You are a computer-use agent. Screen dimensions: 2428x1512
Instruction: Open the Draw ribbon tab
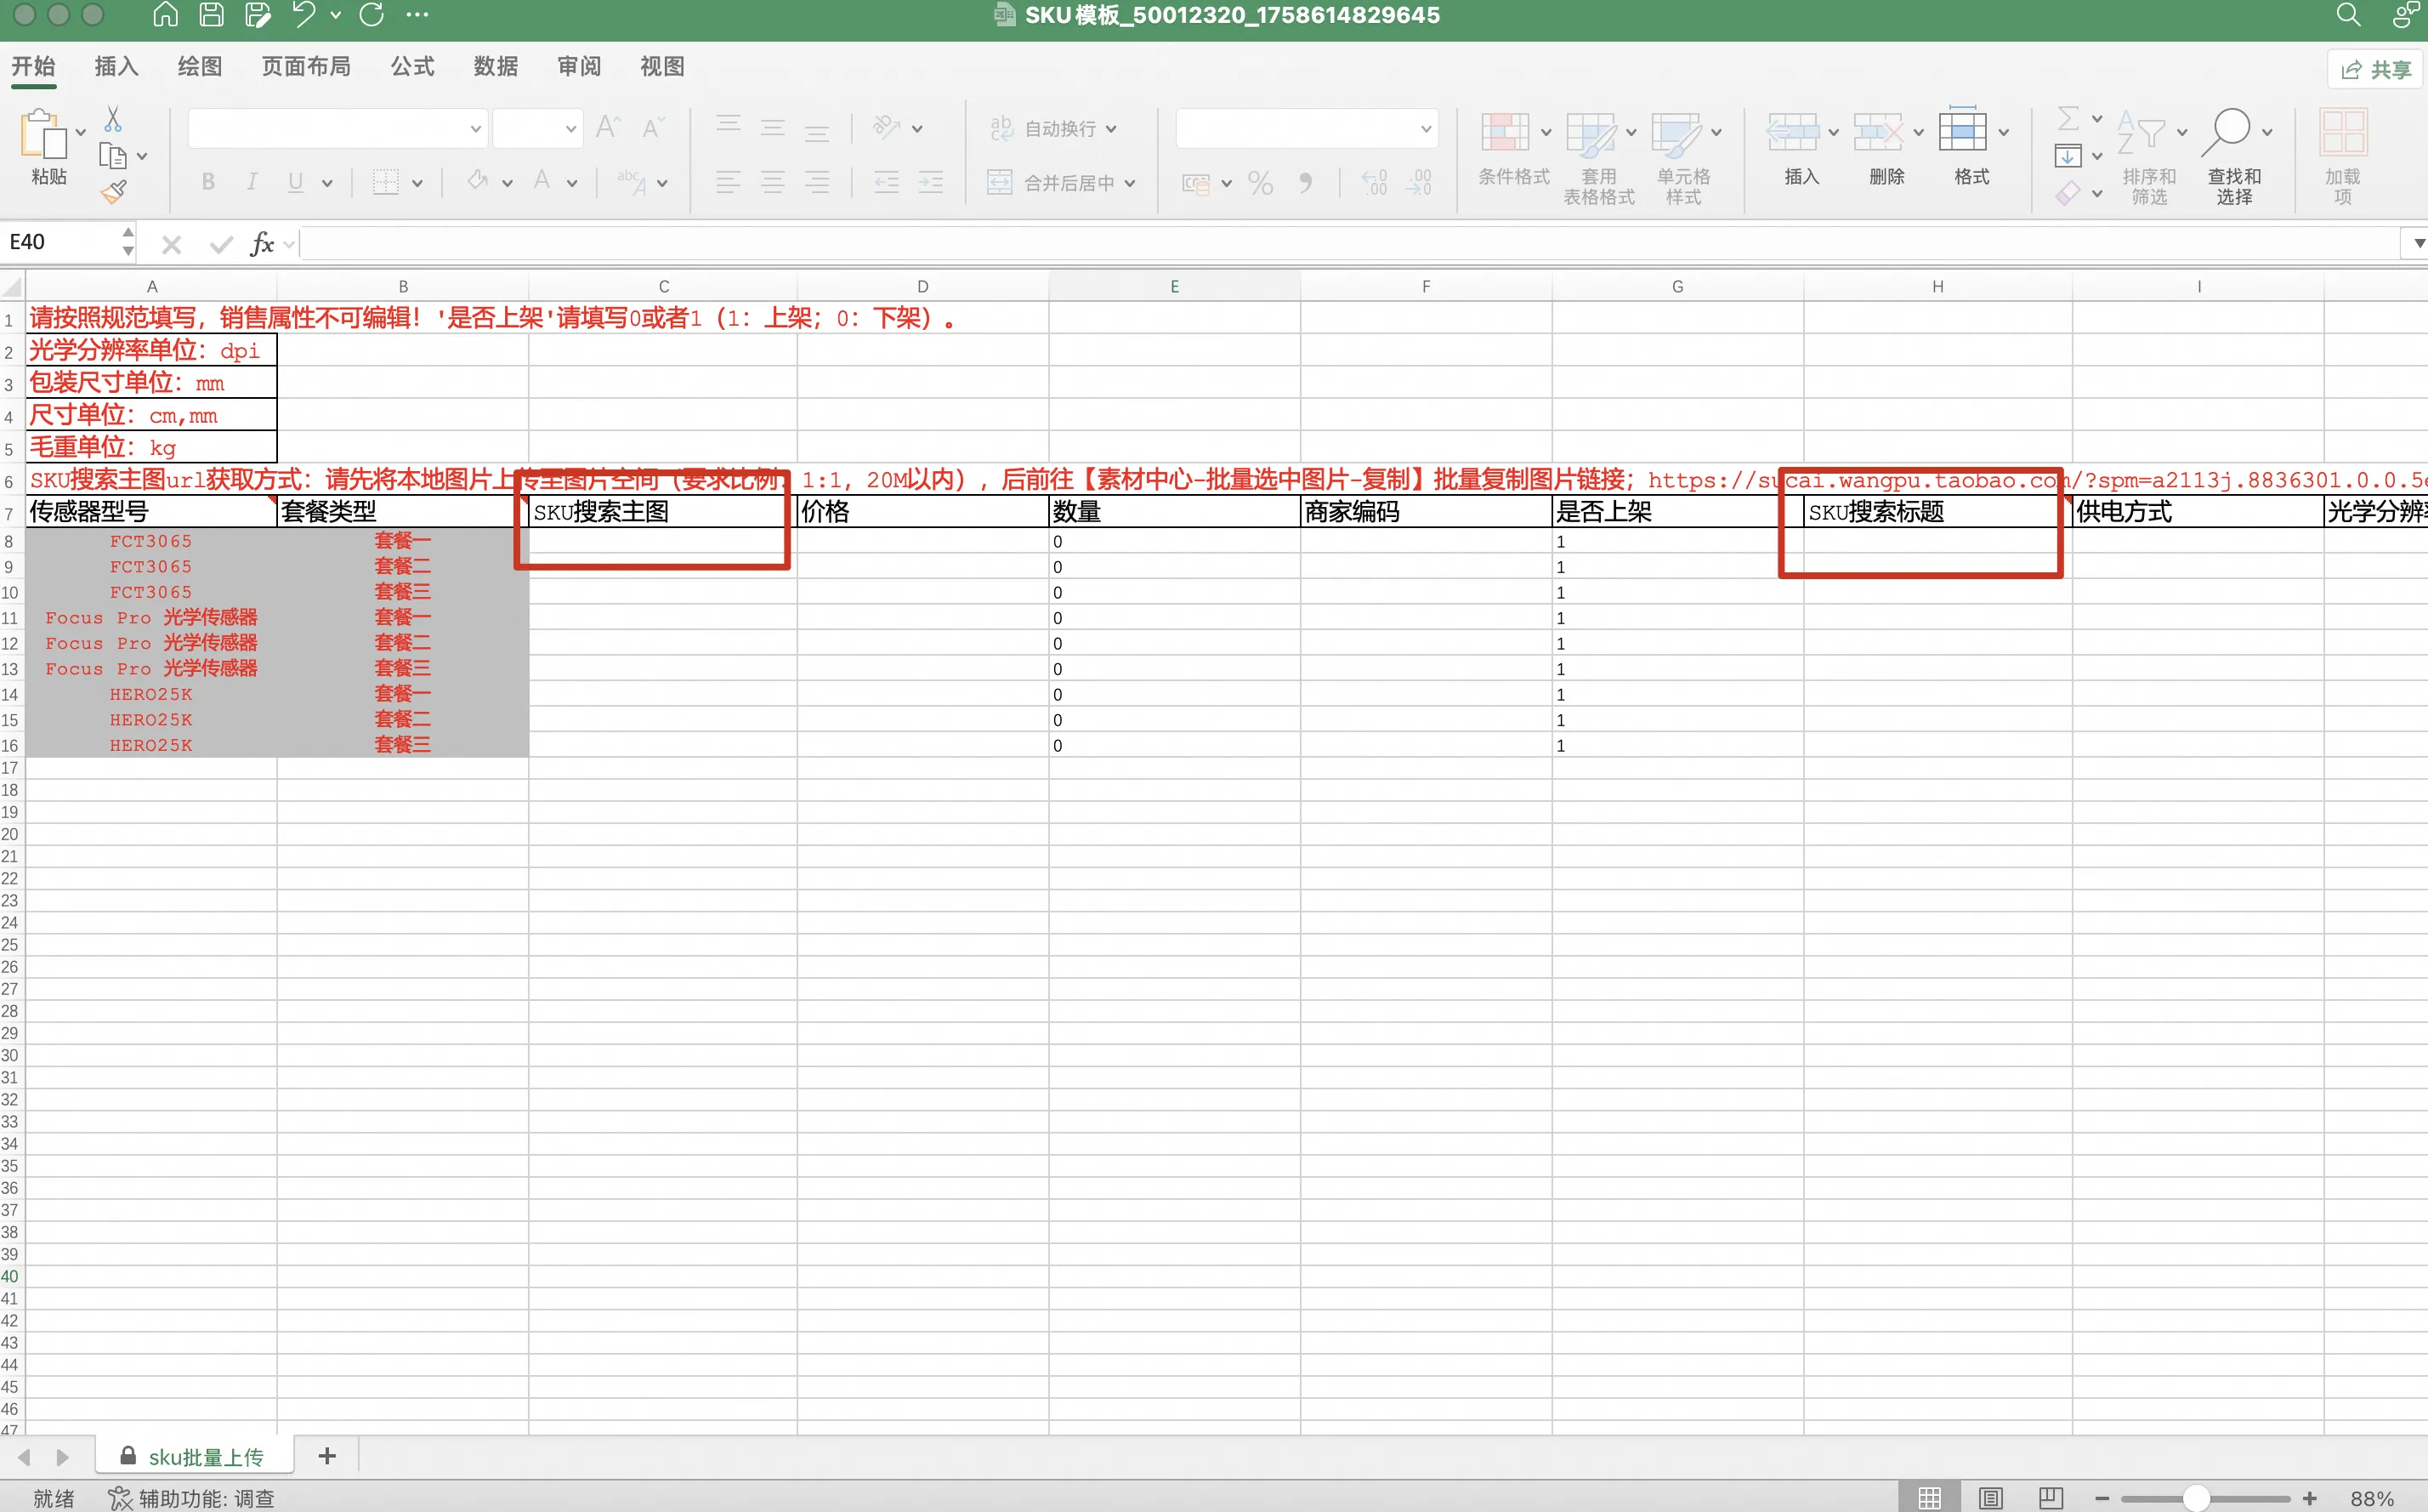point(199,66)
